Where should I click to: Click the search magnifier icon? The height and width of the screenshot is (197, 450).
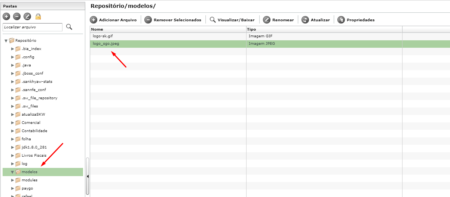pos(69,27)
